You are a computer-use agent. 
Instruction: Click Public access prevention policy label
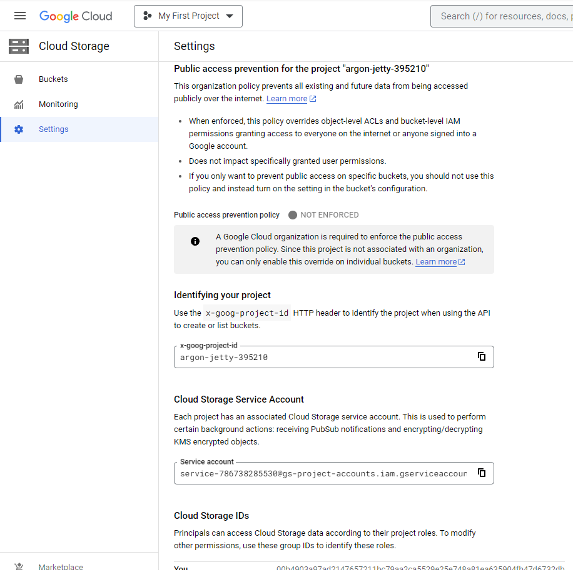point(226,215)
